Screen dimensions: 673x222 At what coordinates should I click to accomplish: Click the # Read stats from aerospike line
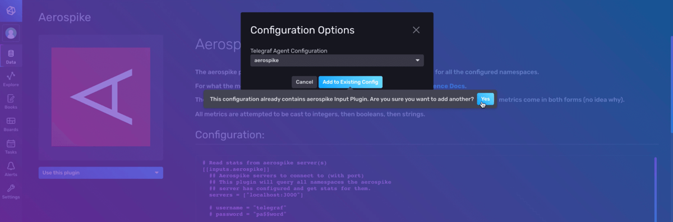pyautogui.click(x=264, y=163)
